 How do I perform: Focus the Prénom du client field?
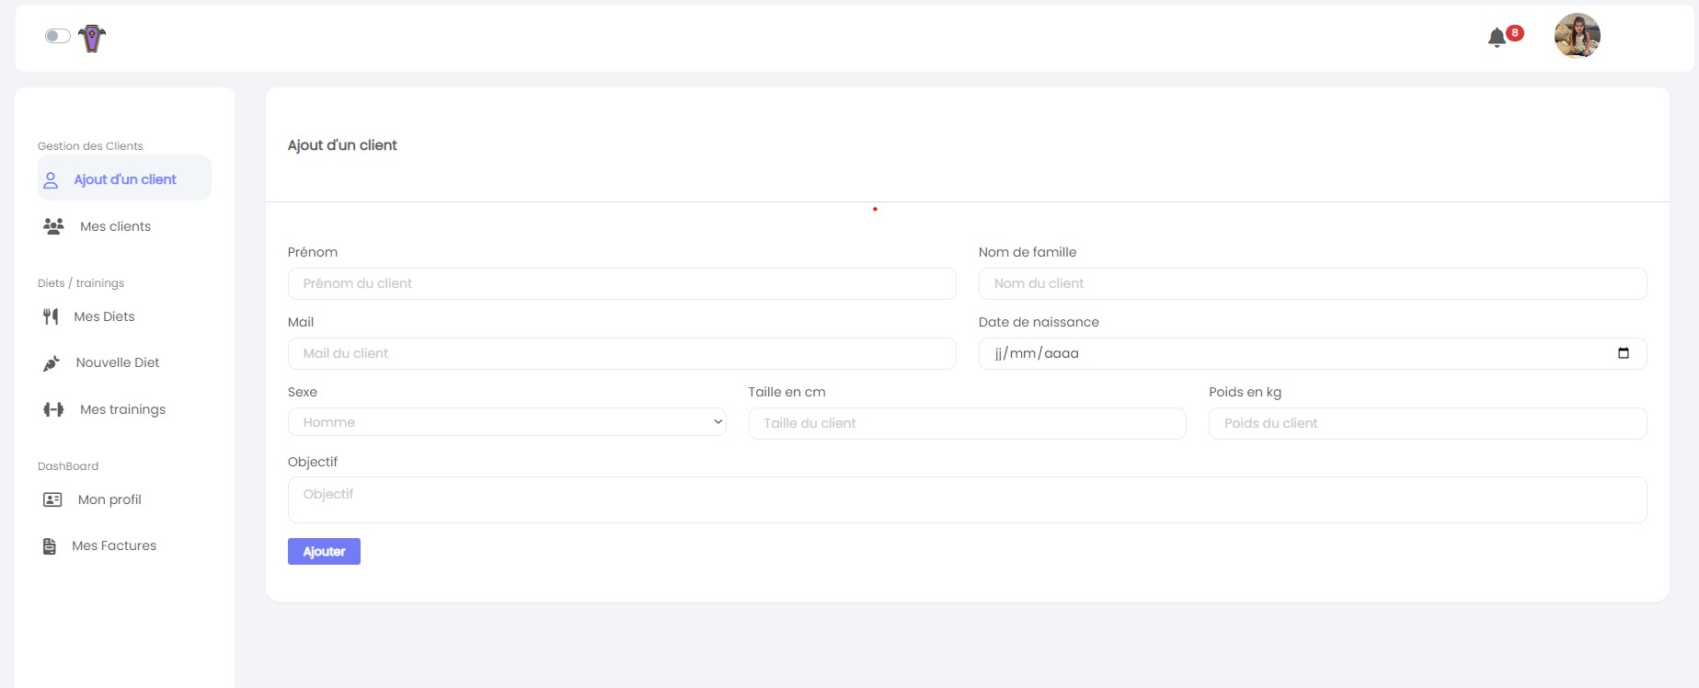(622, 283)
